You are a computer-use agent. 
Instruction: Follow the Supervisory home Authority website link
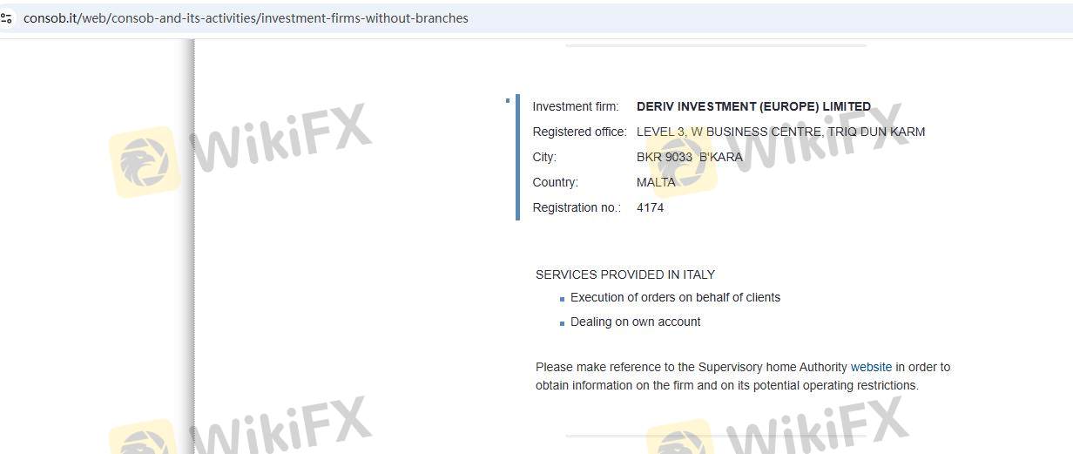point(871,367)
